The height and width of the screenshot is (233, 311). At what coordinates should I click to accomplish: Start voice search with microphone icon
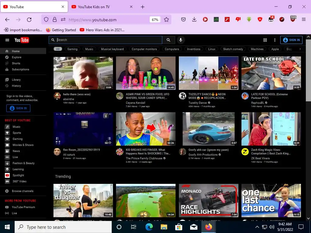tap(181, 40)
